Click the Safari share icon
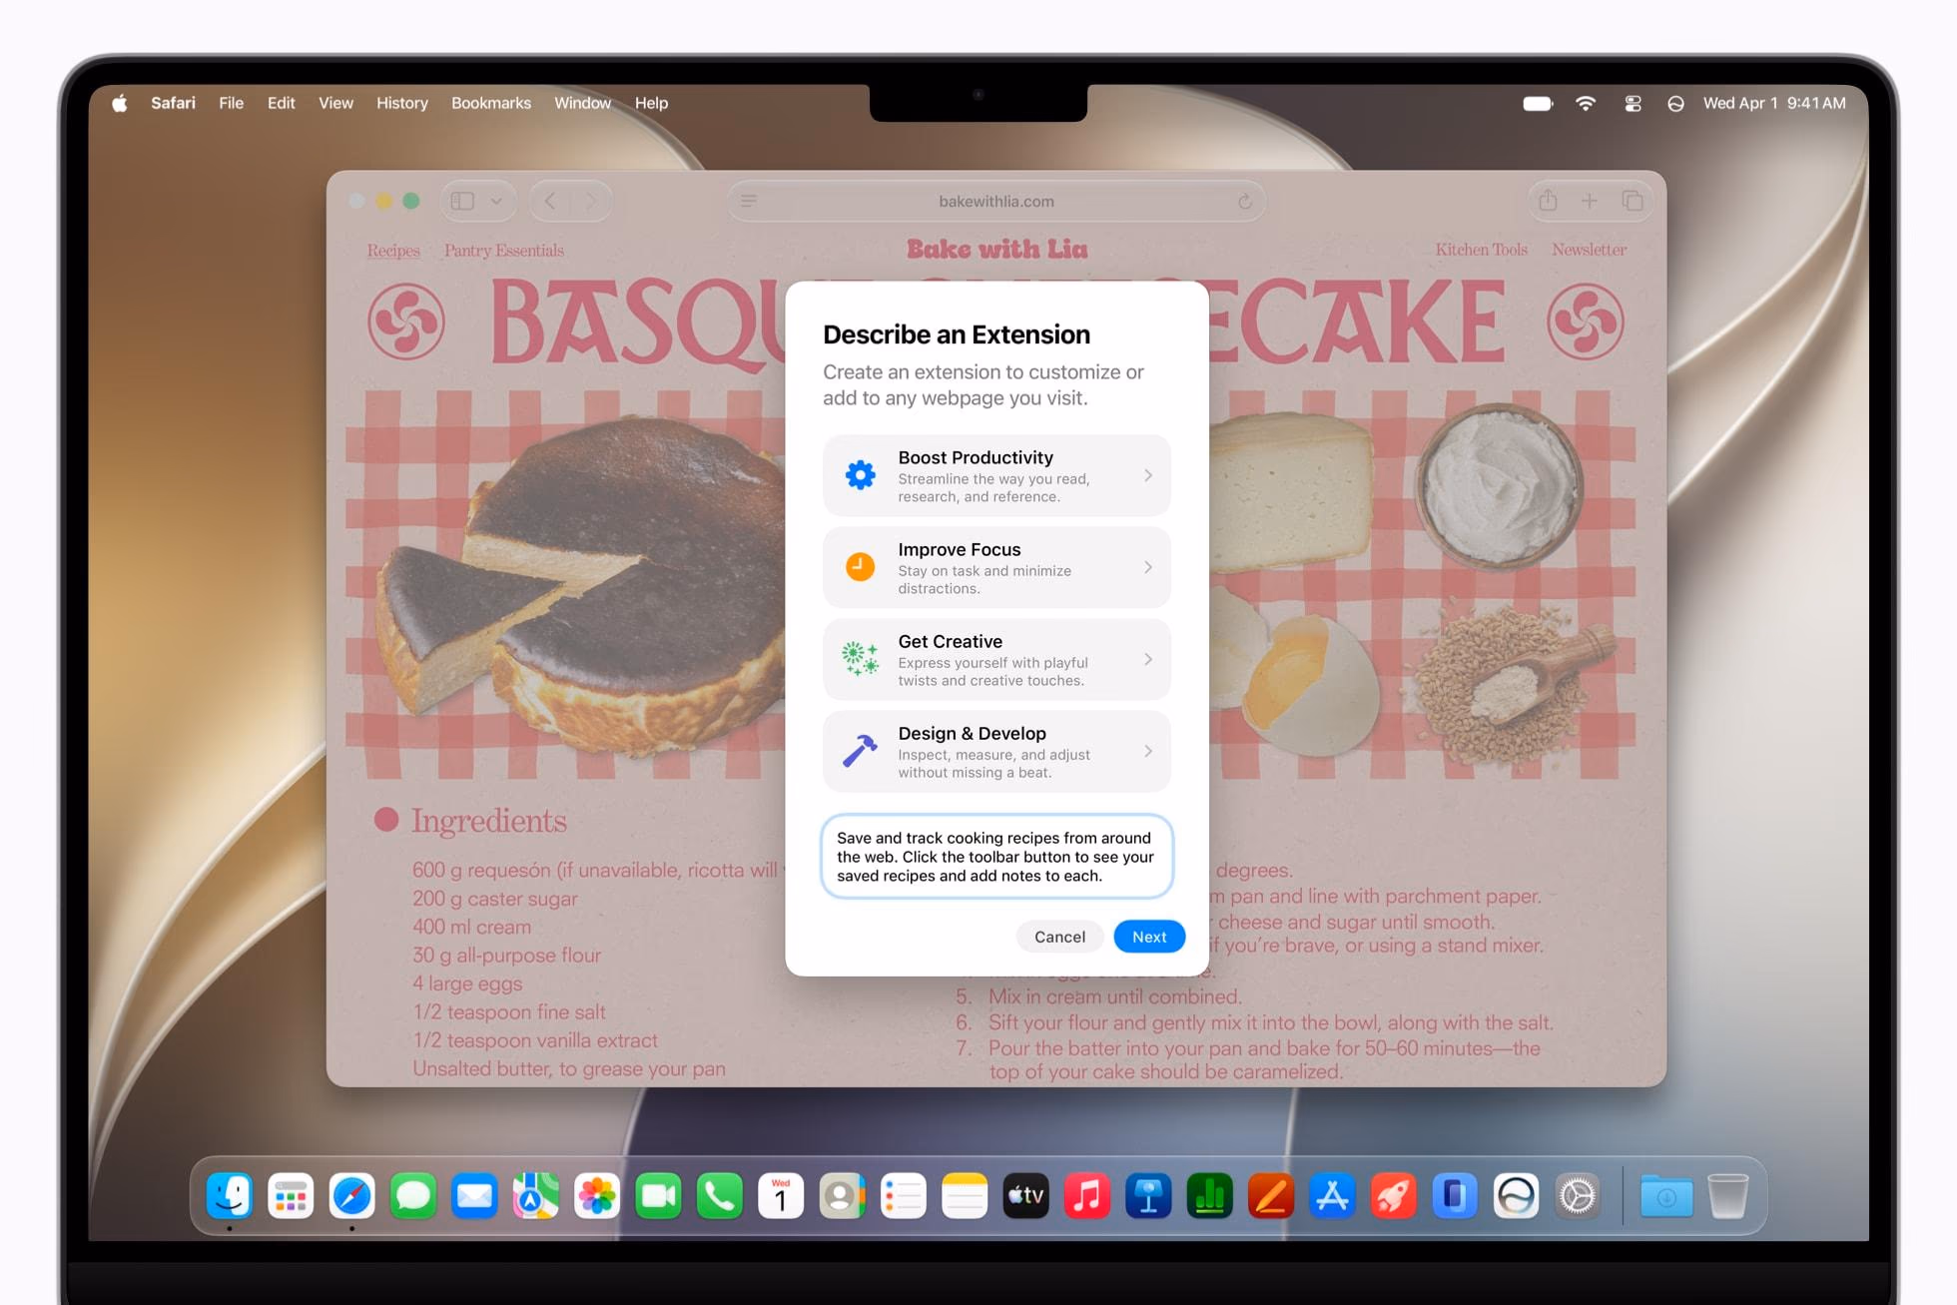 pos(1548,201)
